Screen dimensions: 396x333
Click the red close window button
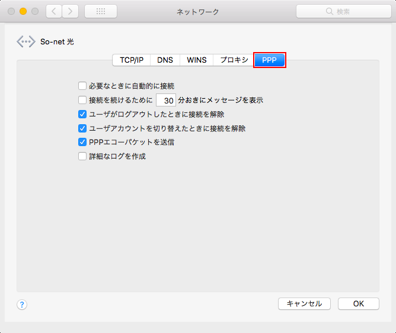click(x=11, y=11)
